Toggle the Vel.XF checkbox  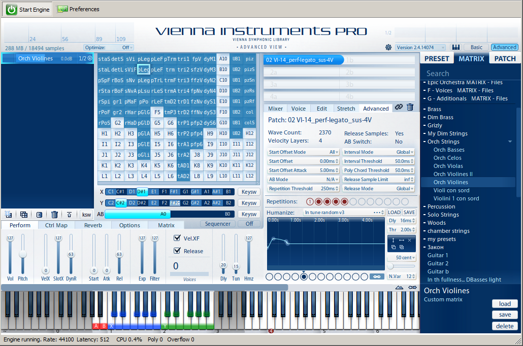[177, 238]
